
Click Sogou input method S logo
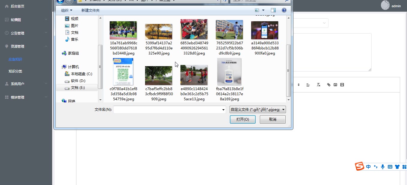click(360, 166)
